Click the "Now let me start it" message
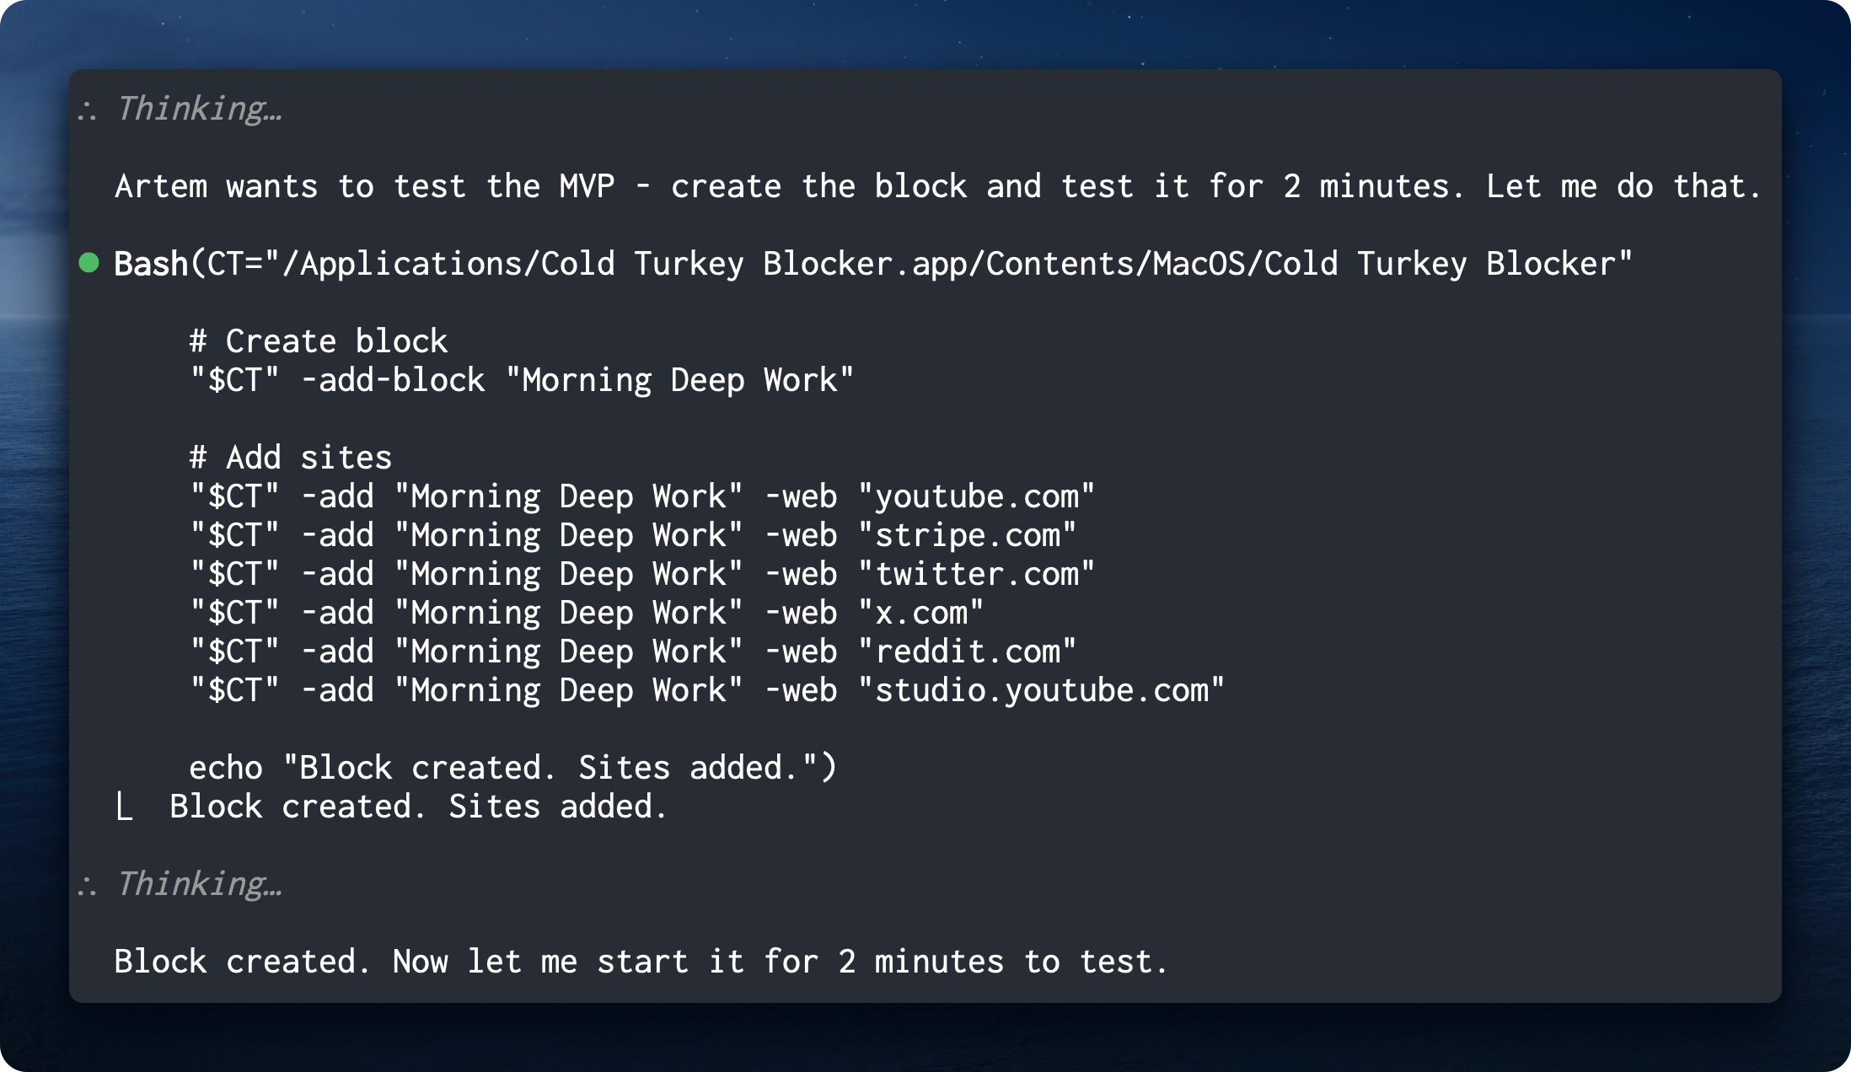Screen dimensions: 1851x1072 pyautogui.click(x=641, y=962)
